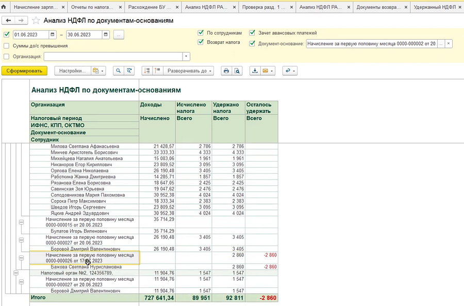Toggle Зачет авансовых платежей checkbox
The height and width of the screenshot is (306, 464).
pyautogui.click(x=252, y=33)
